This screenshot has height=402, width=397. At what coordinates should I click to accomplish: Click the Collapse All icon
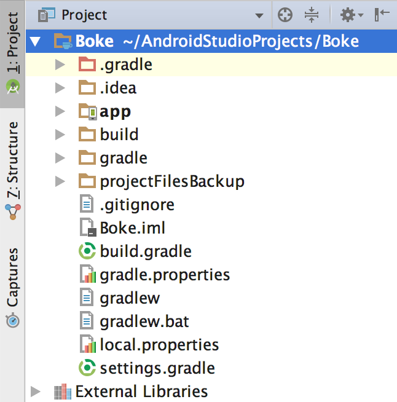tap(312, 15)
